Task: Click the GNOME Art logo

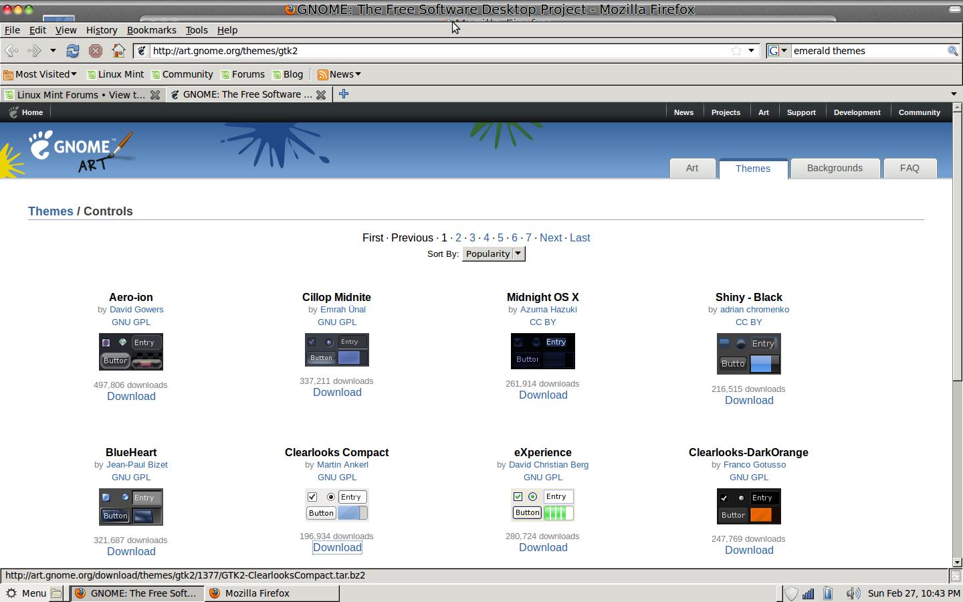Action: click(80, 151)
